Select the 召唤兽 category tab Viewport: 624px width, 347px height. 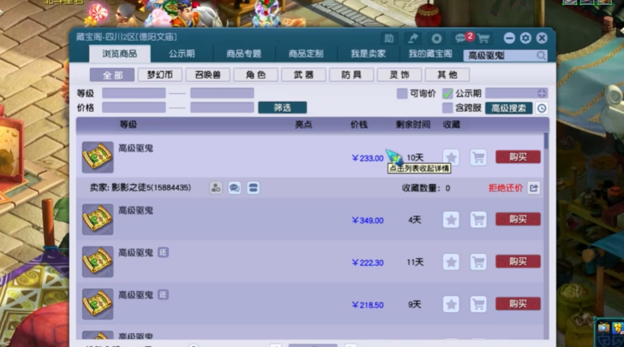point(207,75)
